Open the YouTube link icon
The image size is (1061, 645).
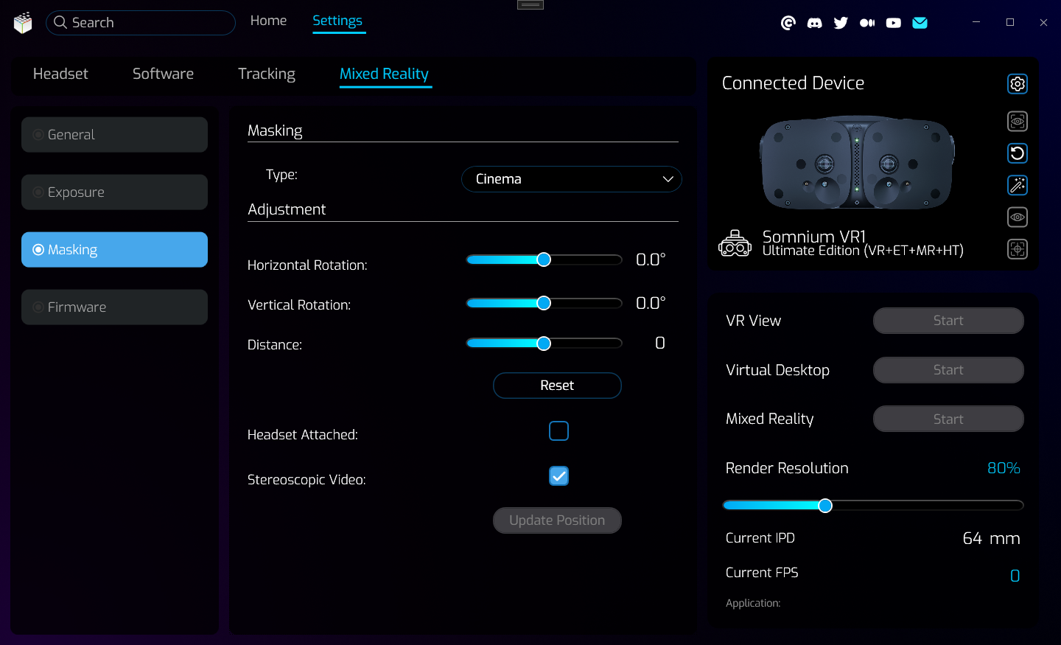coord(894,23)
